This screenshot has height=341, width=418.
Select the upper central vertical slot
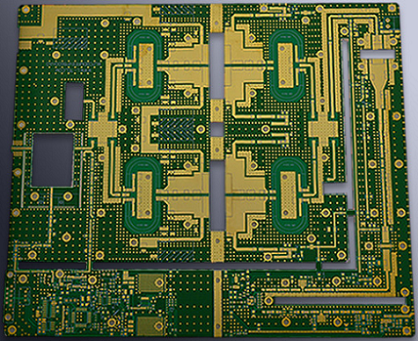pyautogui.click(x=217, y=66)
